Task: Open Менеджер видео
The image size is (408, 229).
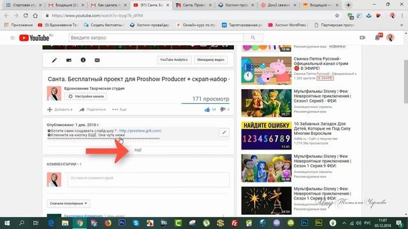Action: point(210,60)
